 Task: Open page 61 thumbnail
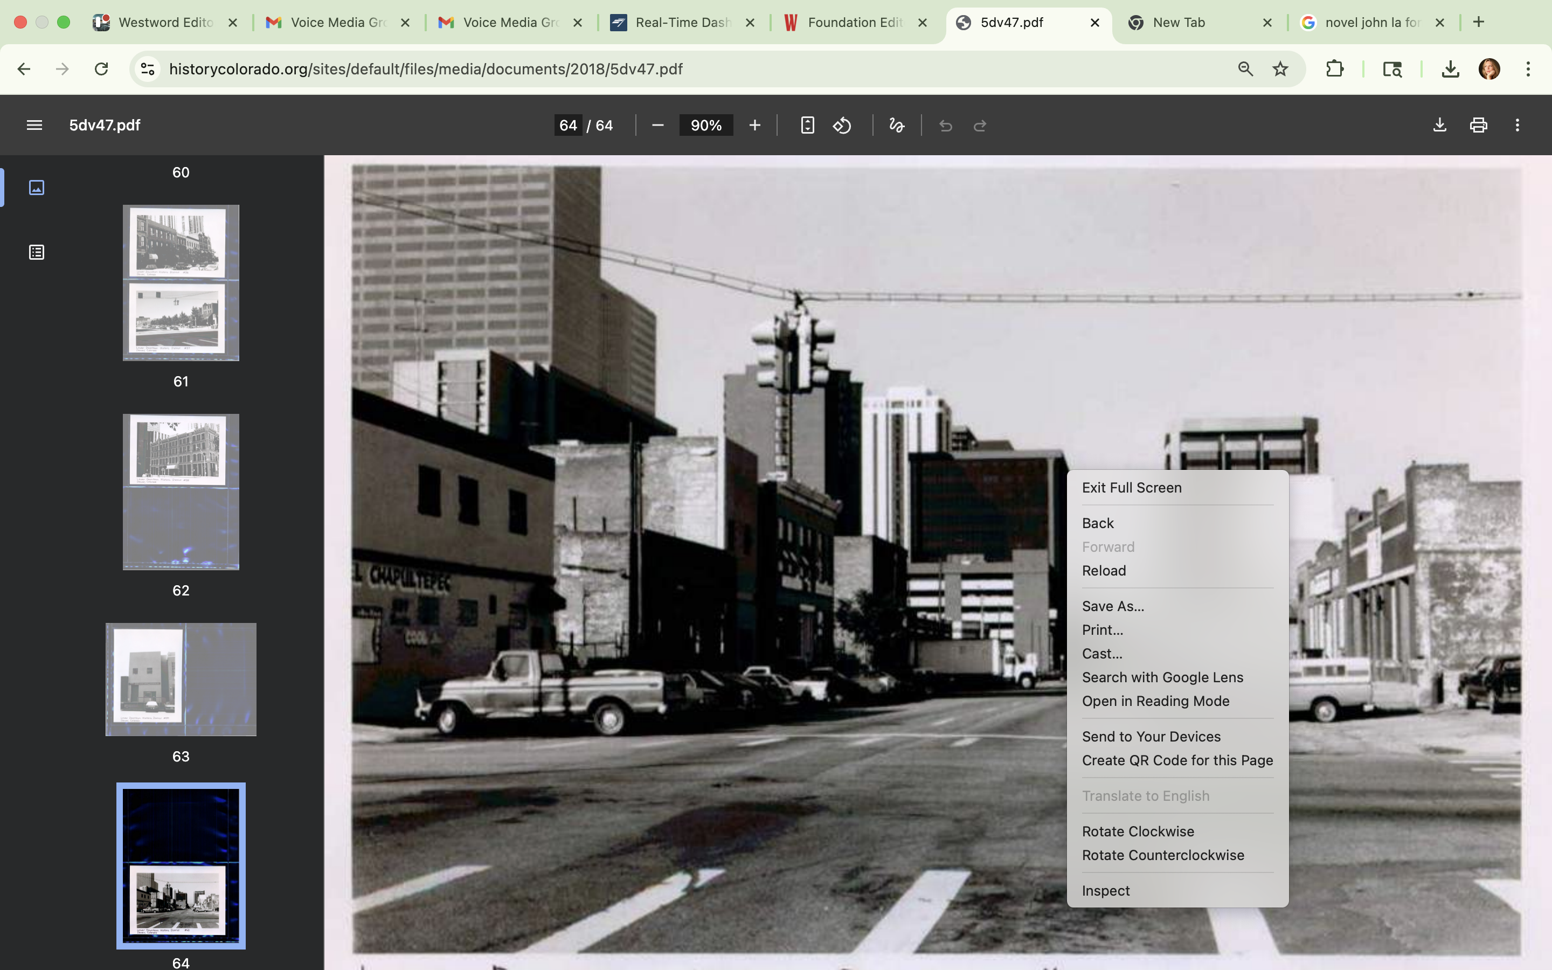pyautogui.click(x=181, y=283)
